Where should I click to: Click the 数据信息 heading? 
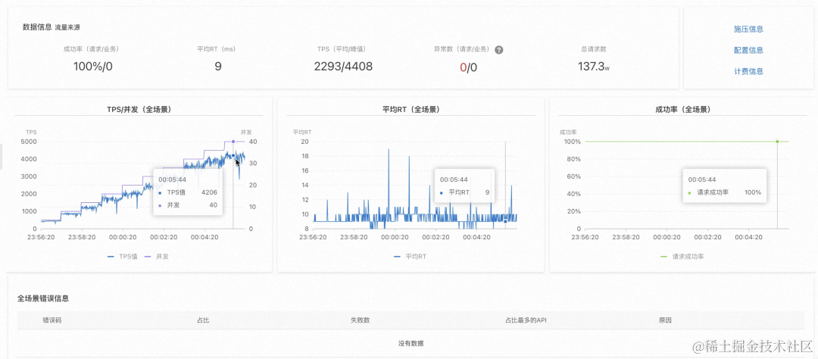(x=37, y=27)
